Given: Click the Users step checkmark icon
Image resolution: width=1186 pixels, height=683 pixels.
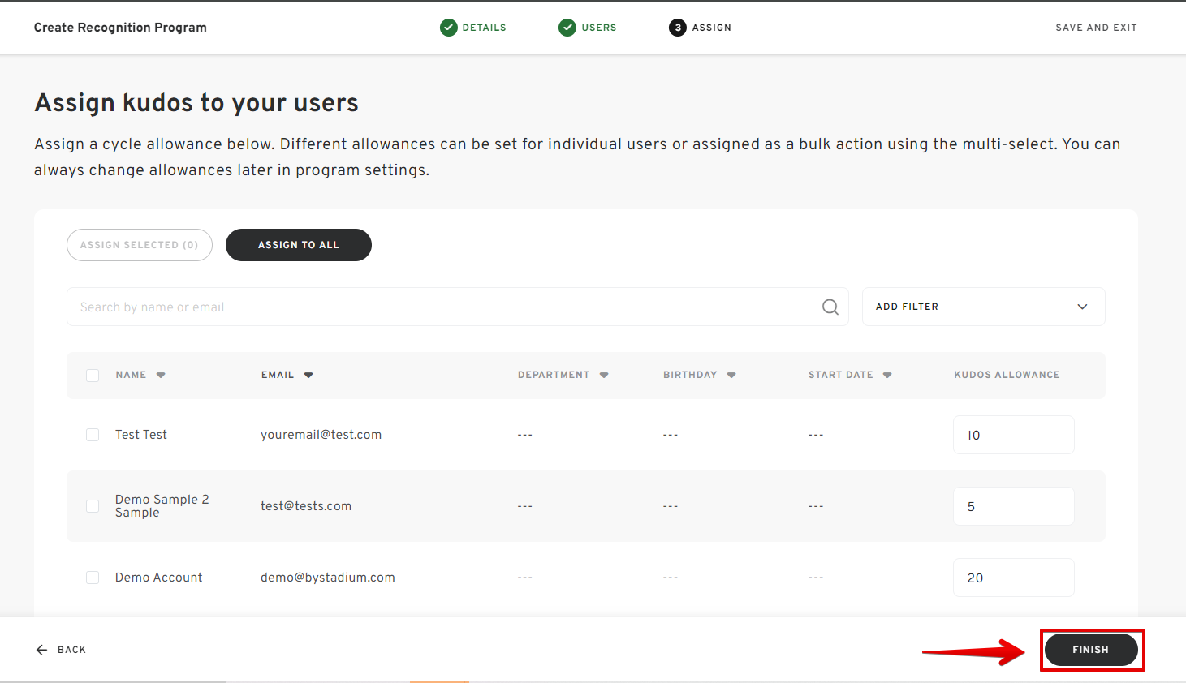Looking at the screenshot, I should [567, 28].
